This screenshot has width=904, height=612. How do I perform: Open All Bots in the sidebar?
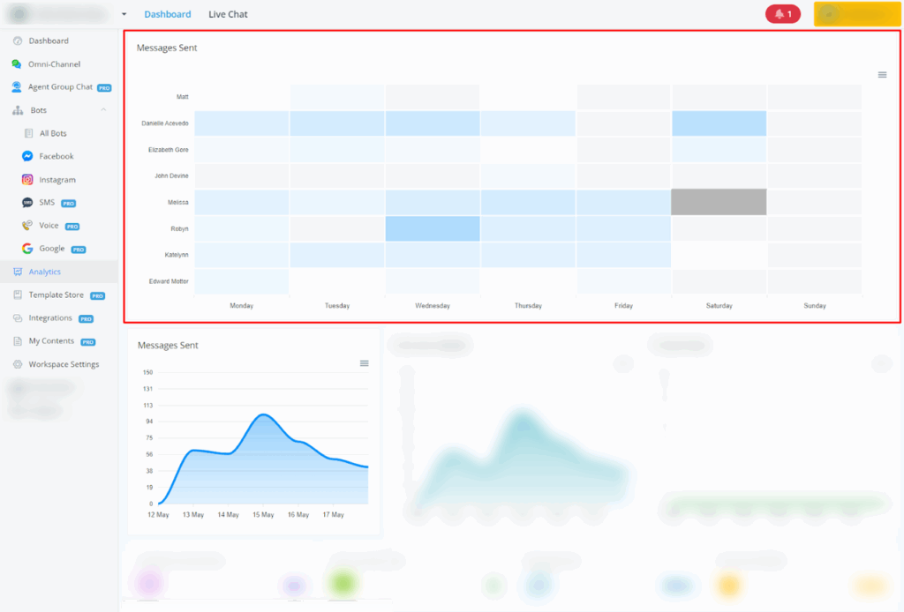pos(52,133)
